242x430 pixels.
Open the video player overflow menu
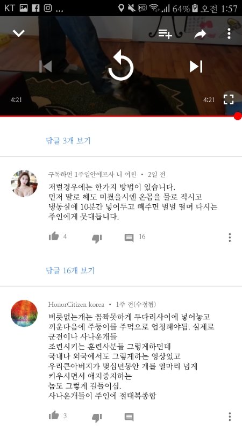[229, 34]
